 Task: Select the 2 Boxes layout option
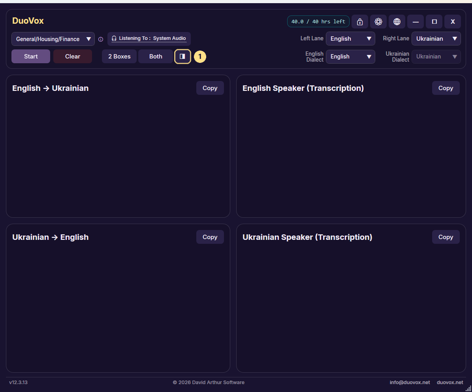(119, 56)
